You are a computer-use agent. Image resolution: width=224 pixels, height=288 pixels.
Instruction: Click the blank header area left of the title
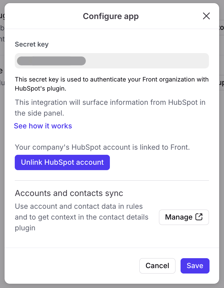[43, 16]
